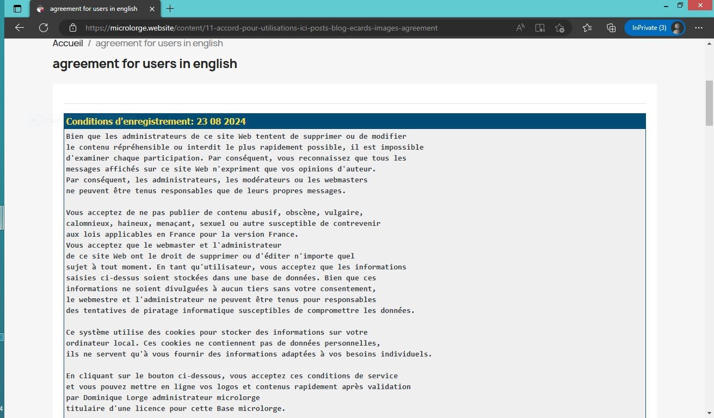The width and height of the screenshot is (714, 418).
Task: Click line starting 'Bien que les administrateurs'
Action: click(x=236, y=136)
